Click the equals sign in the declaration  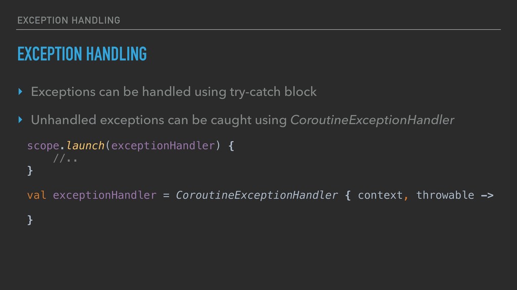166,196
